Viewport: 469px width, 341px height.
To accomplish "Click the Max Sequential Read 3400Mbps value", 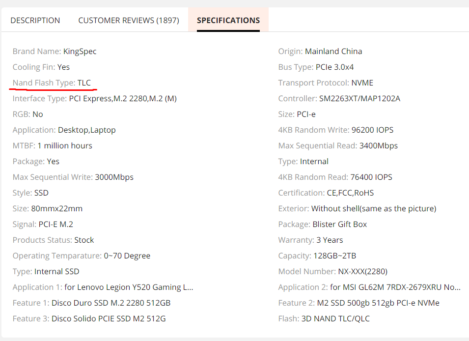I will click(378, 145).
